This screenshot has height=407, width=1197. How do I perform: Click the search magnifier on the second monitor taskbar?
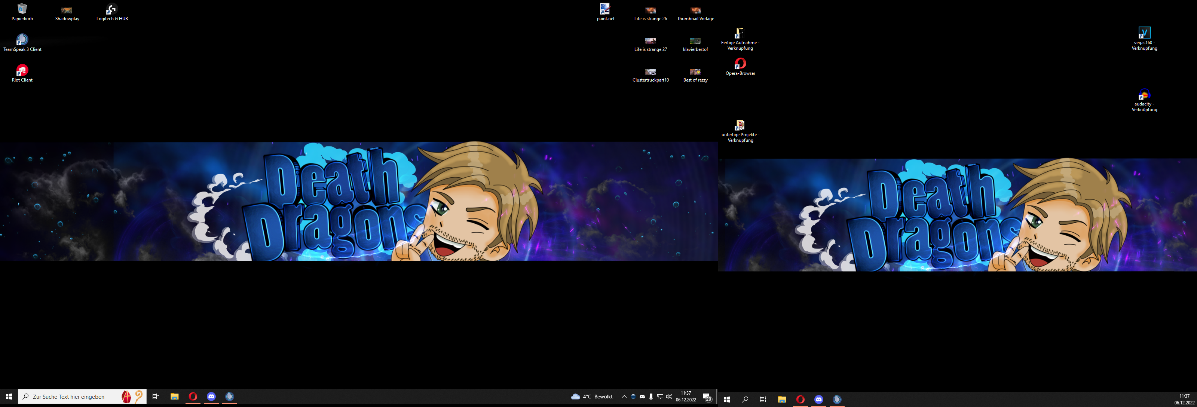[x=745, y=399]
